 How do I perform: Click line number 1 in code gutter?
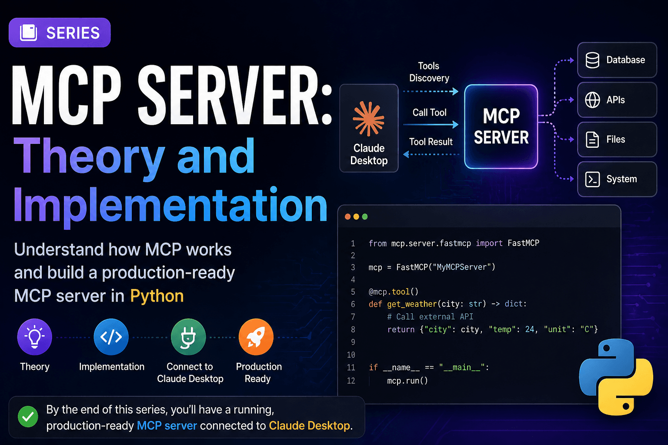click(353, 243)
